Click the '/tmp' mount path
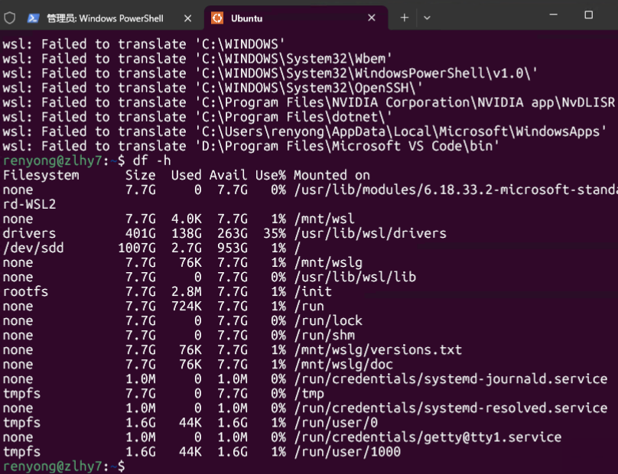 coord(309,394)
